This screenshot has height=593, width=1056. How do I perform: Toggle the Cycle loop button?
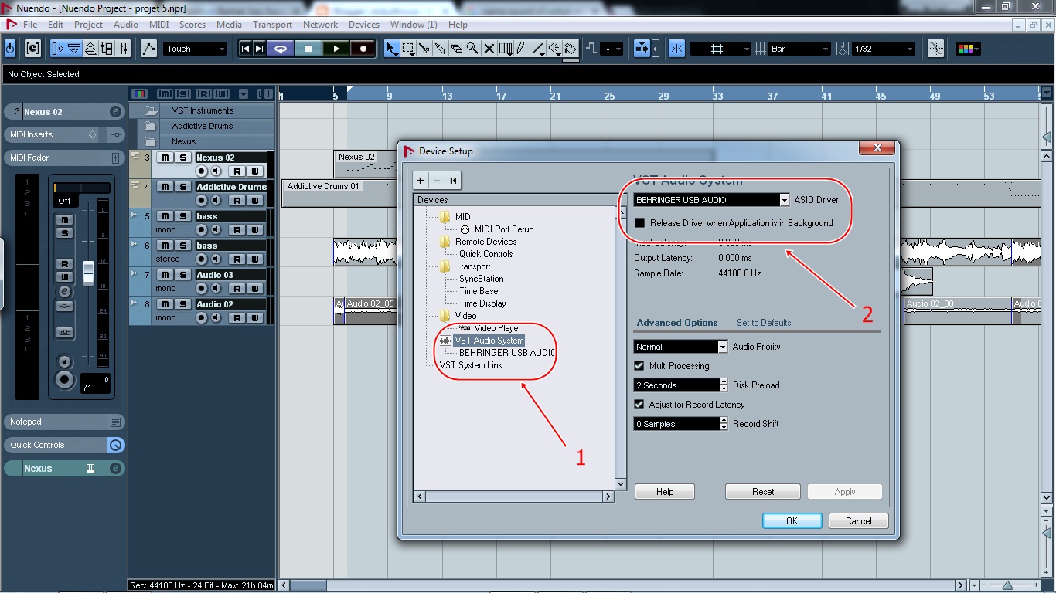point(281,49)
